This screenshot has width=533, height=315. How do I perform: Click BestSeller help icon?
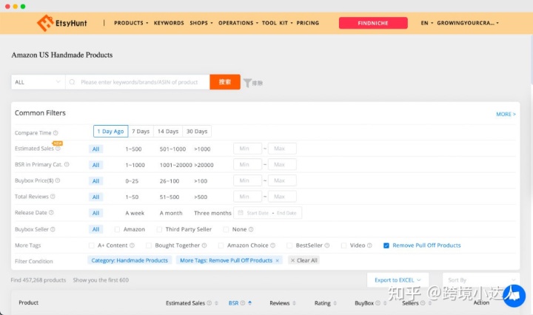click(x=327, y=245)
